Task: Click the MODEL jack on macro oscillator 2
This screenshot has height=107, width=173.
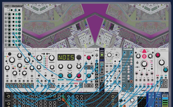Action: (38, 81)
